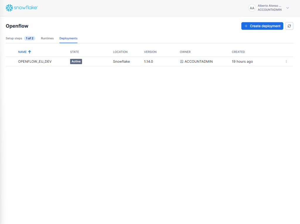Select the Deployments tab
The image size is (300, 224).
click(68, 38)
